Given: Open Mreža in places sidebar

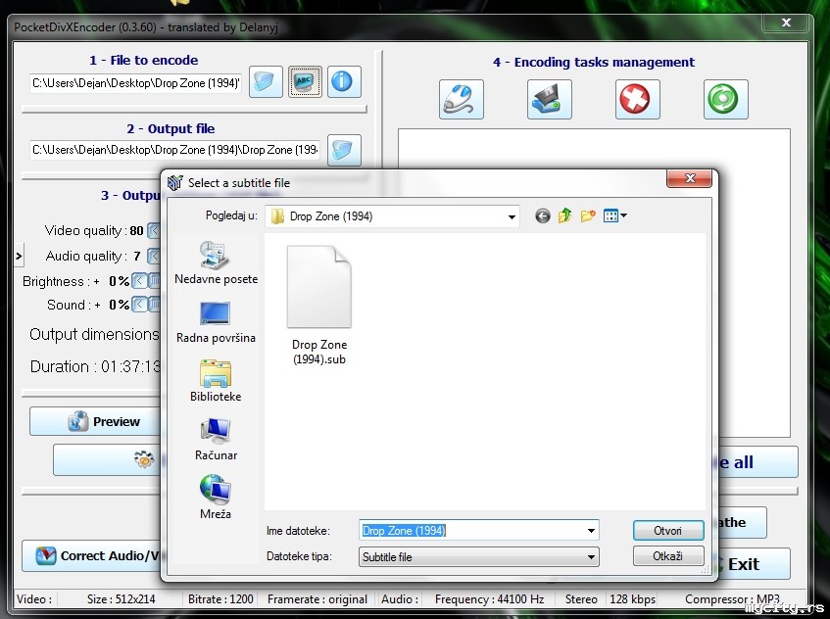Looking at the screenshot, I should tap(216, 499).
